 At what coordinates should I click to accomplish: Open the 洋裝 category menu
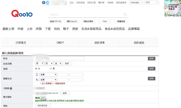coord(39,29)
